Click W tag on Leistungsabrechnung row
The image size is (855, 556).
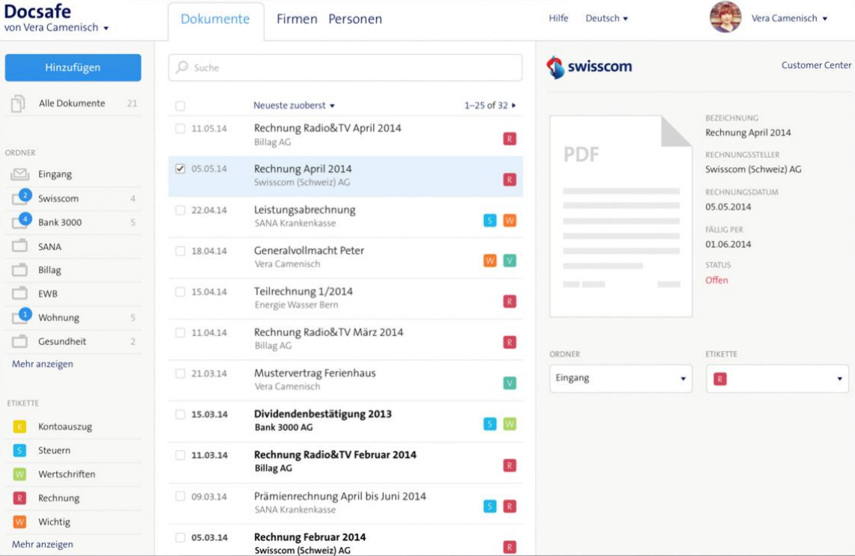click(x=510, y=221)
